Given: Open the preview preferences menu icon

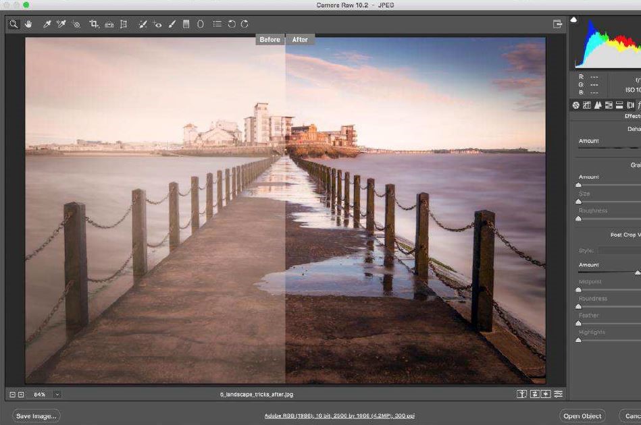Looking at the screenshot, I should pyautogui.click(x=559, y=394).
